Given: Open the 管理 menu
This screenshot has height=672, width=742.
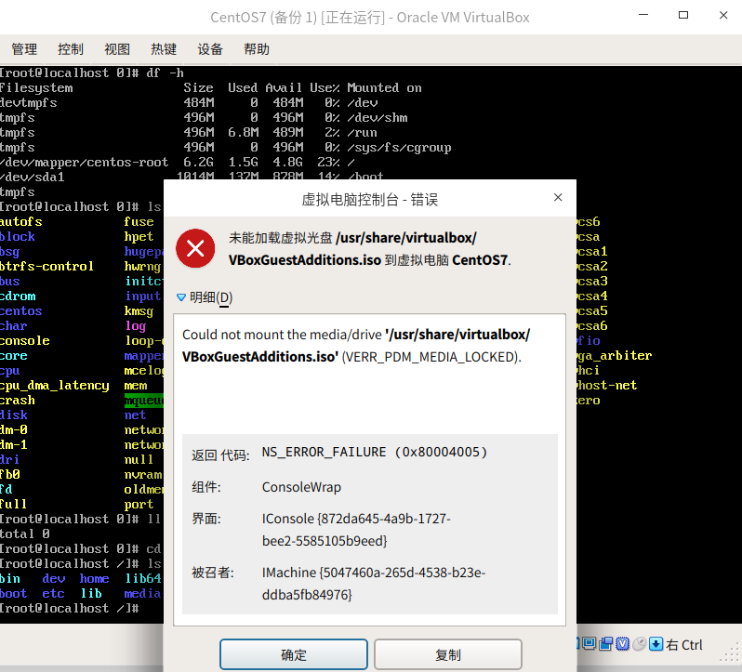Looking at the screenshot, I should tap(24, 49).
